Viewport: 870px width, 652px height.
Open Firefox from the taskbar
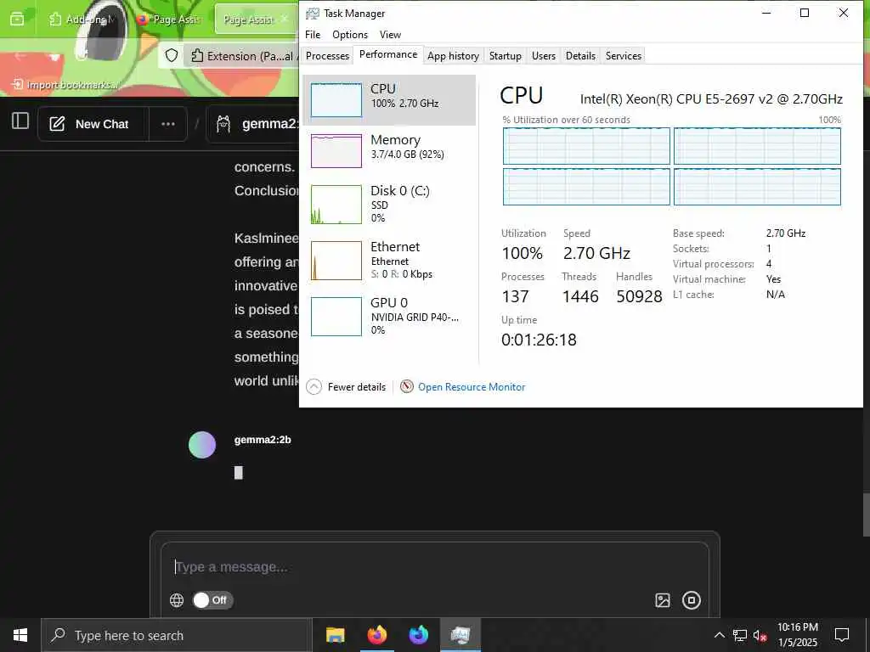[x=377, y=635]
